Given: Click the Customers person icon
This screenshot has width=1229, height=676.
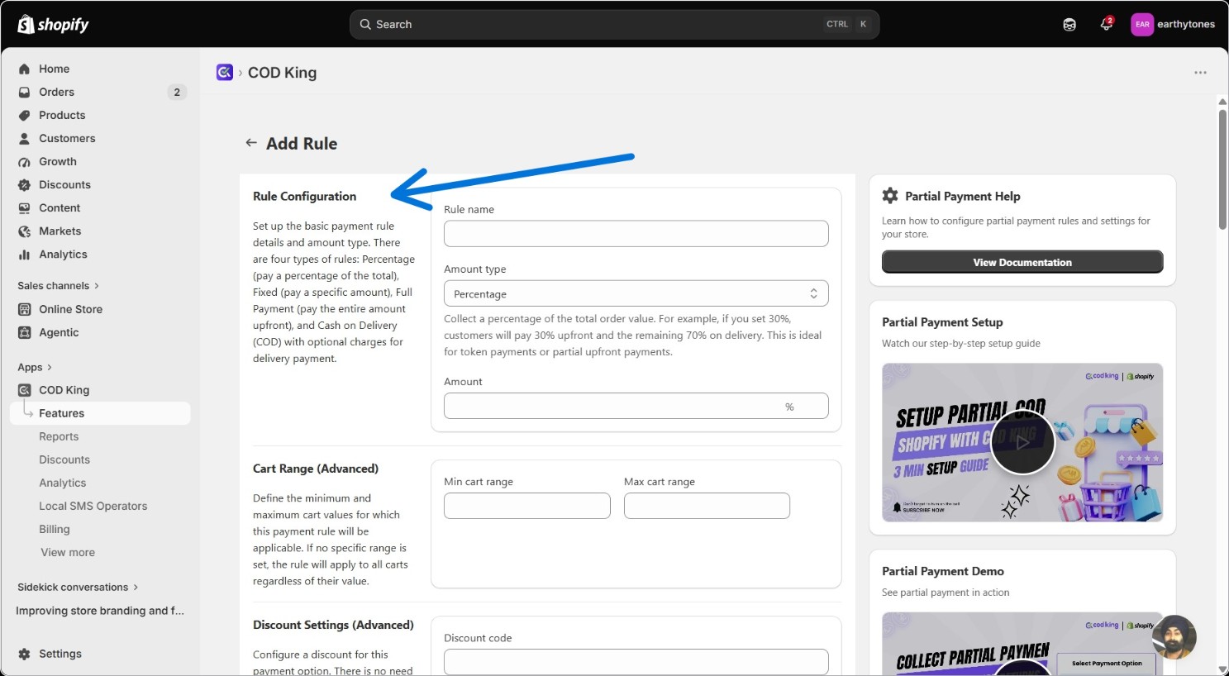Looking at the screenshot, I should click(24, 138).
